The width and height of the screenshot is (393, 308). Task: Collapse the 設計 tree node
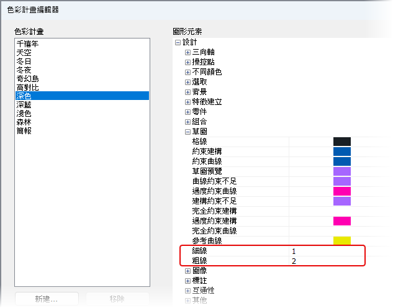click(178, 43)
